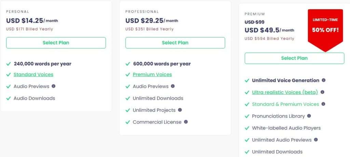Select Plan for the Personal tier
The height and width of the screenshot is (157, 350).
tap(56, 43)
